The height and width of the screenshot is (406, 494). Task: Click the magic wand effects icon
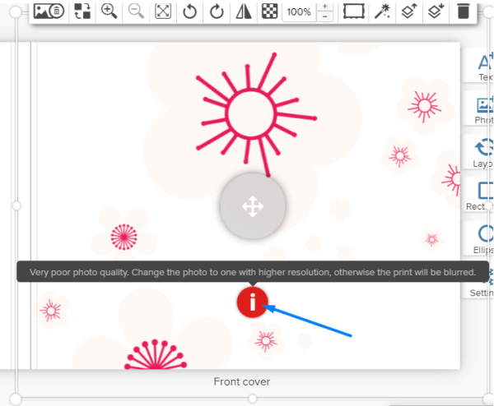pos(382,12)
